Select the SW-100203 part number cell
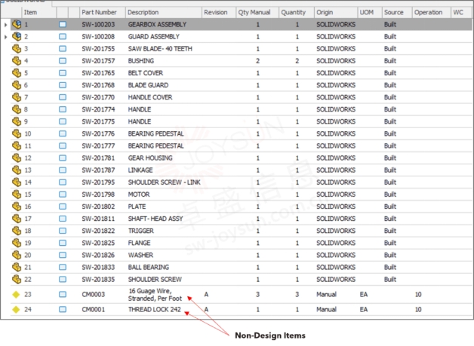Image resolution: width=474 pixels, height=346 pixels. coord(98,24)
